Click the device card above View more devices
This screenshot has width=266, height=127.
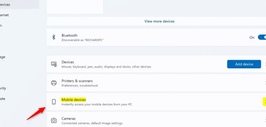coord(75,6)
